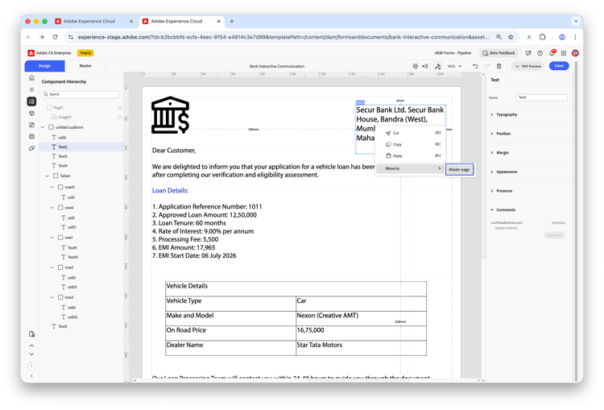
Task: Collapse the untitled subform node
Action: pos(43,127)
